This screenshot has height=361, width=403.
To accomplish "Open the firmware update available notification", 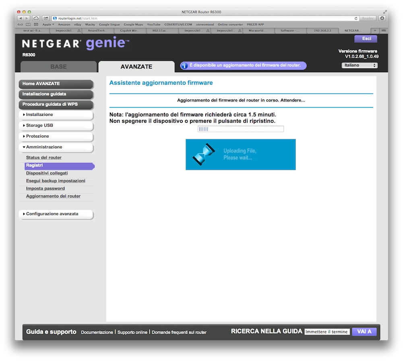I will tap(243, 66).
